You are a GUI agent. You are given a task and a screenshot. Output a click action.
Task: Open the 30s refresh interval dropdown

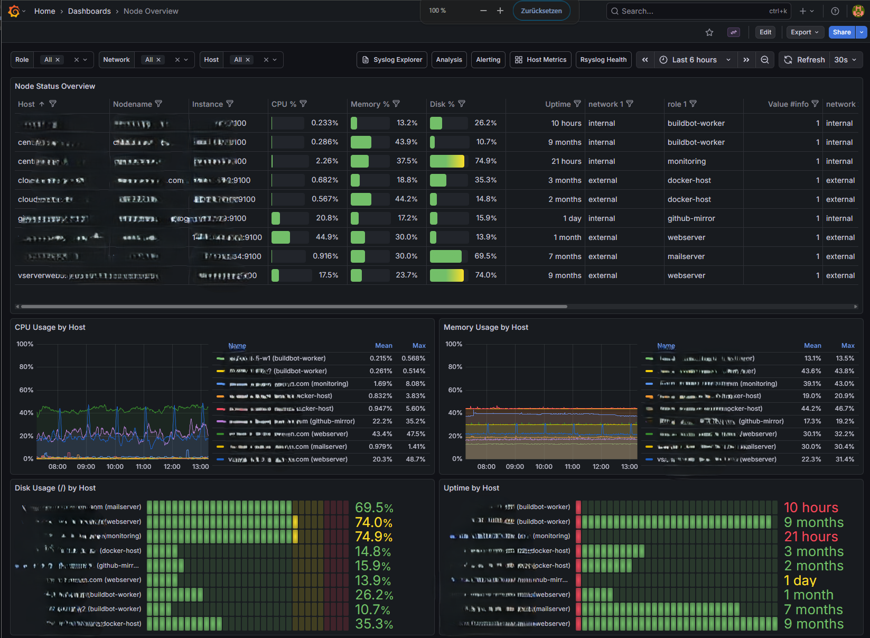pos(845,60)
